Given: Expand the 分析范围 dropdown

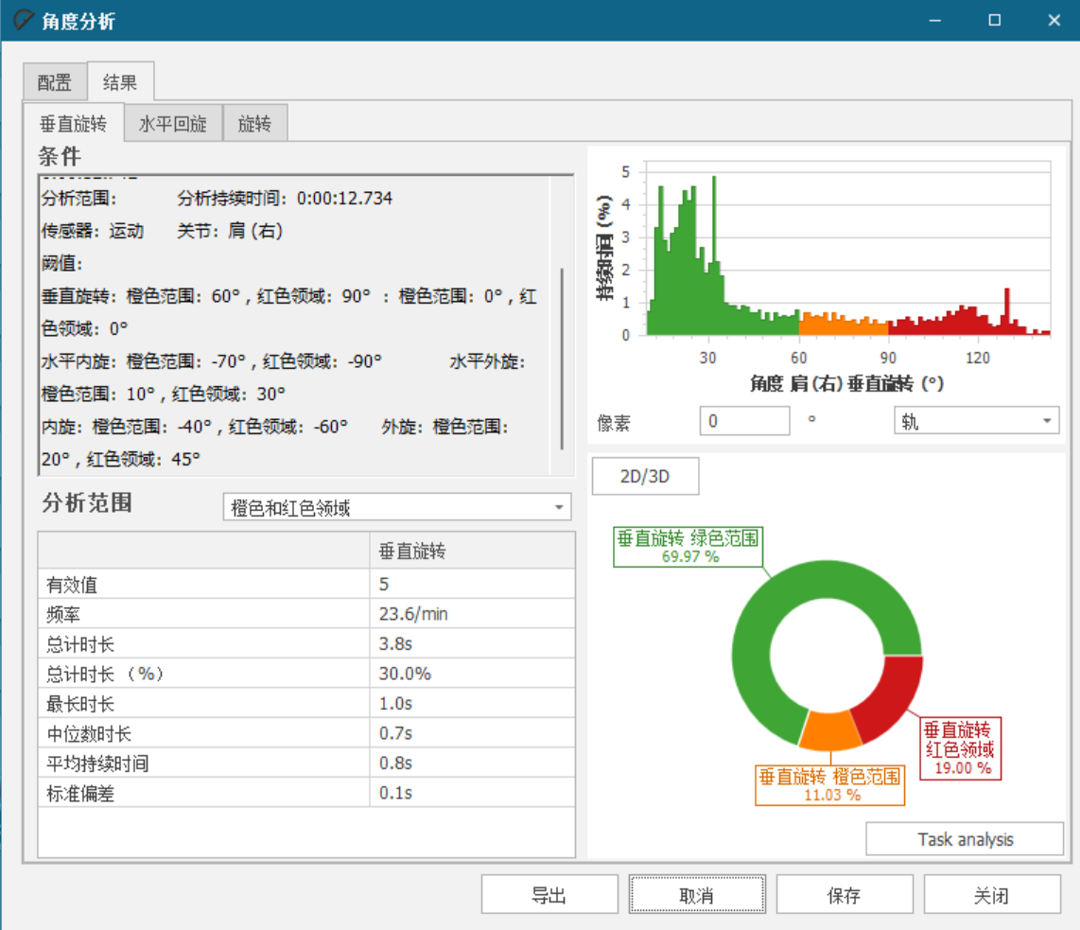Looking at the screenshot, I should pyautogui.click(x=396, y=508).
